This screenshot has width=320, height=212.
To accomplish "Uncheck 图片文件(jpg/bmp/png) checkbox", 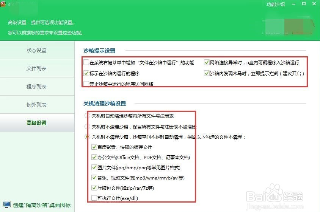I will click(94, 167).
